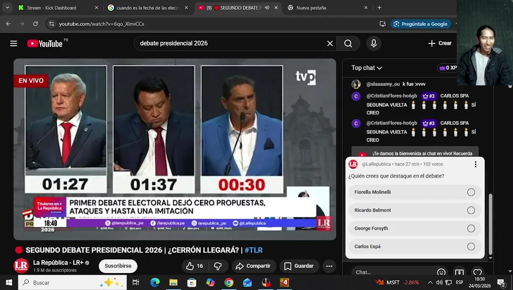Start voice search with the microphone
513x290 pixels.
[x=374, y=43]
